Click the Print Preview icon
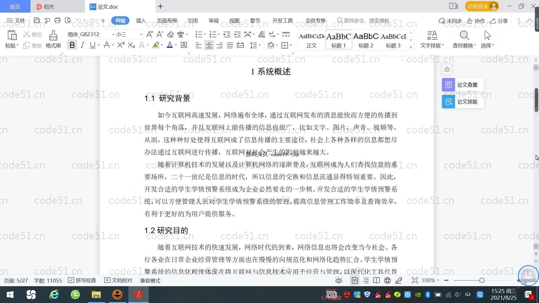Image resolution: width=539 pixels, height=303 pixels. click(x=68, y=20)
